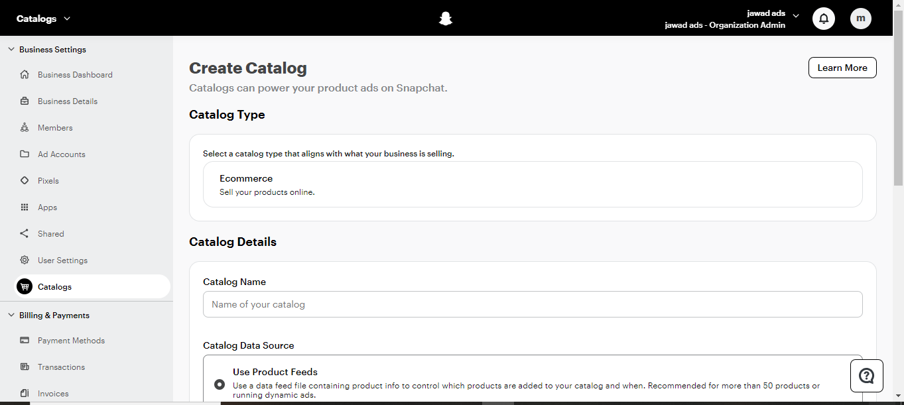Click the Apps grid icon
This screenshot has height=405, width=904.
pyautogui.click(x=25, y=207)
